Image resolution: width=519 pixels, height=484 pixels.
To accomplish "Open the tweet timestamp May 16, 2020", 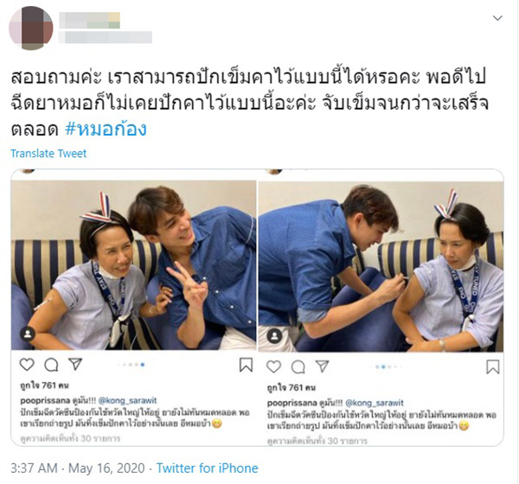I will (x=106, y=468).
